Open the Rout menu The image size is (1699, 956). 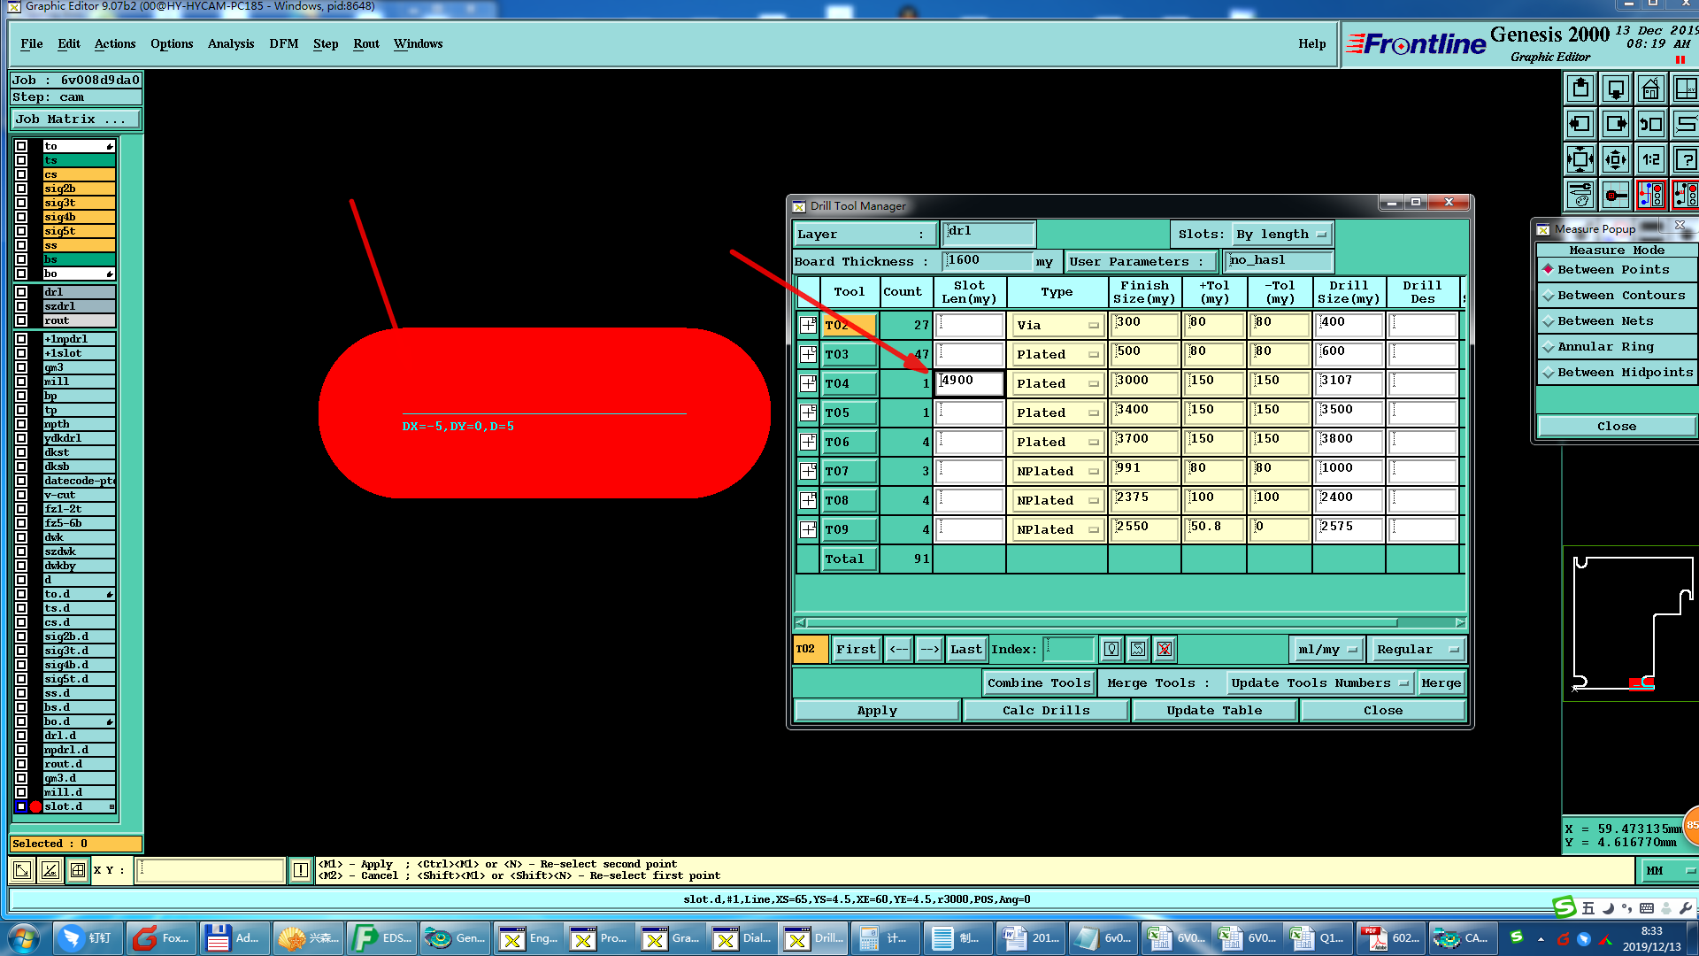pos(365,44)
